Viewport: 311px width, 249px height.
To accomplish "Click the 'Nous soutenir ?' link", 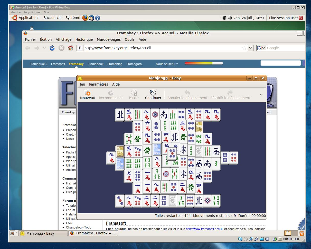I will point(167,64).
